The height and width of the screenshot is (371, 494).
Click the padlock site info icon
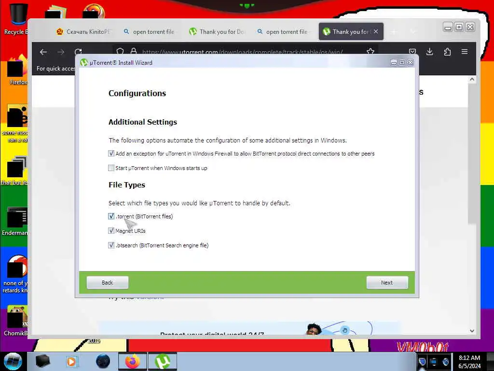click(x=134, y=51)
